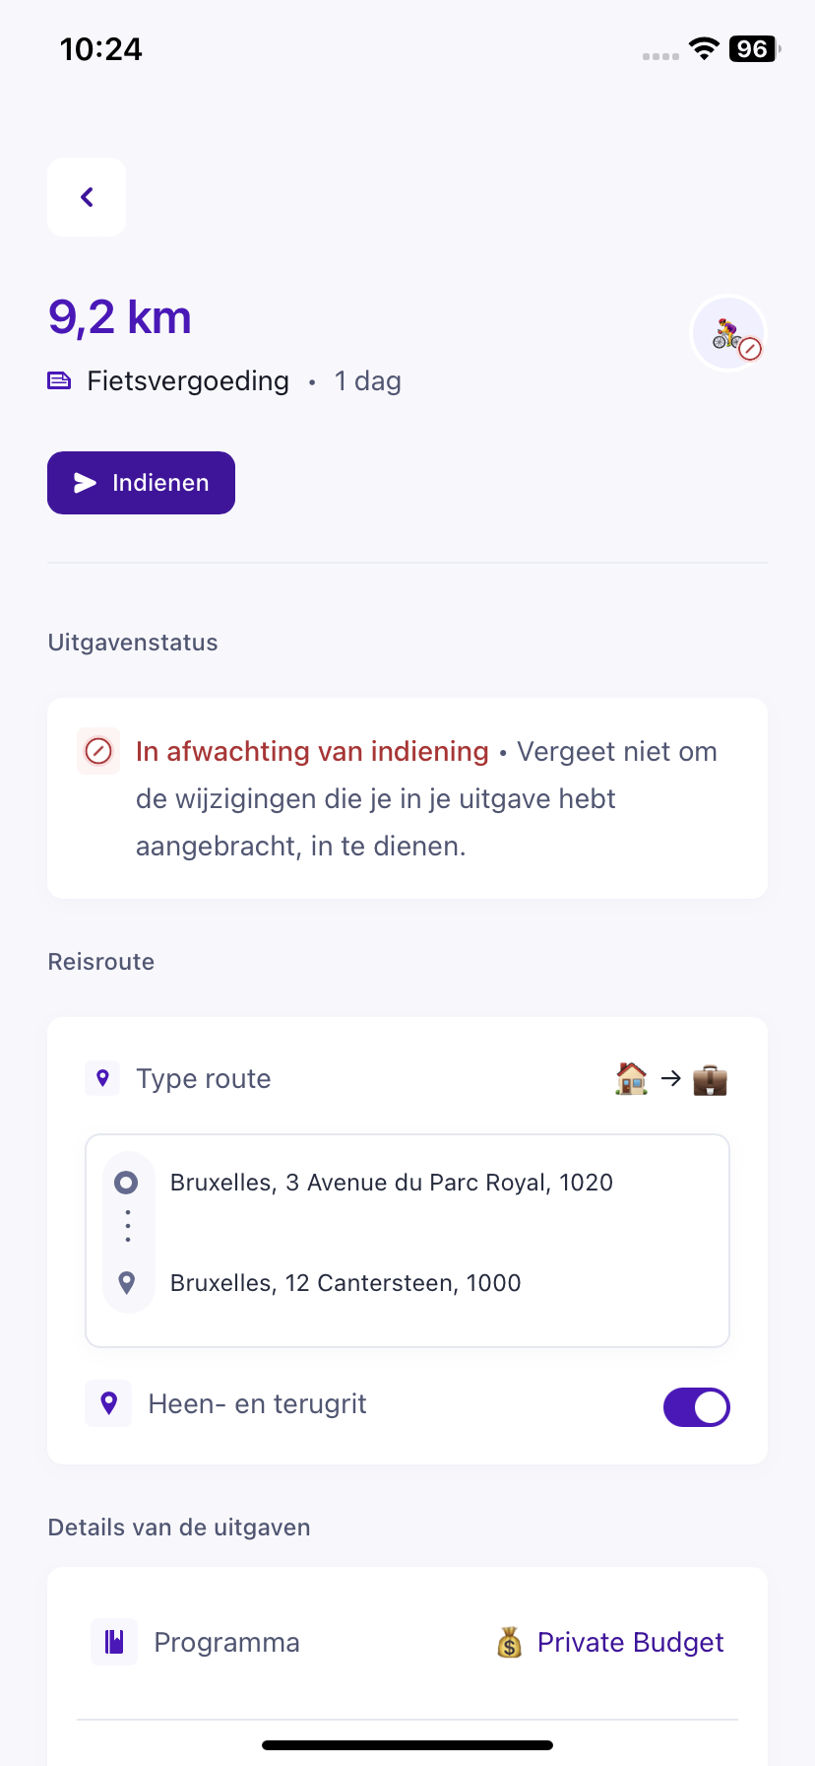
Task: Tap the red pending status icon
Action: (98, 752)
